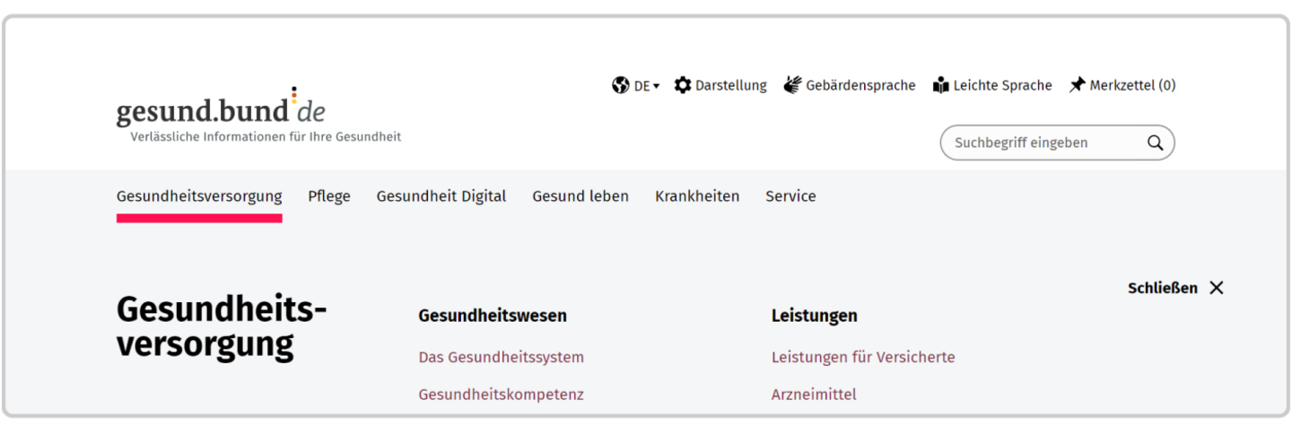The image size is (1292, 434).
Task: Follow the Arzneimittel link
Action: pyautogui.click(x=814, y=395)
